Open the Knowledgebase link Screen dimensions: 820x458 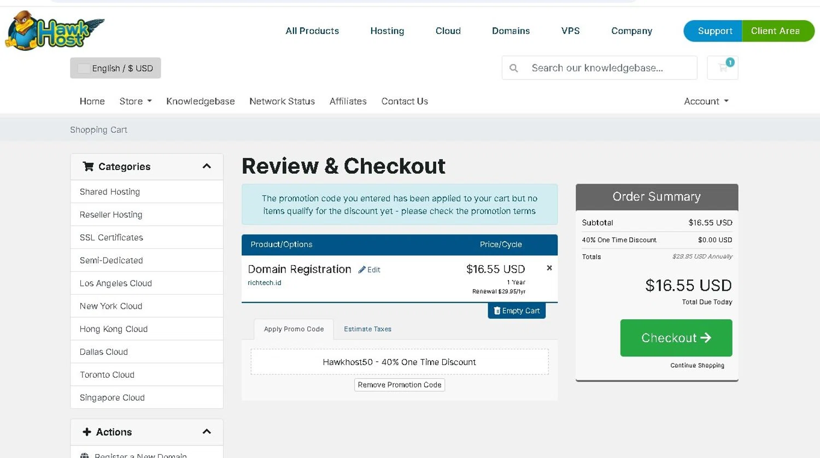pyautogui.click(x=201, y=101)
